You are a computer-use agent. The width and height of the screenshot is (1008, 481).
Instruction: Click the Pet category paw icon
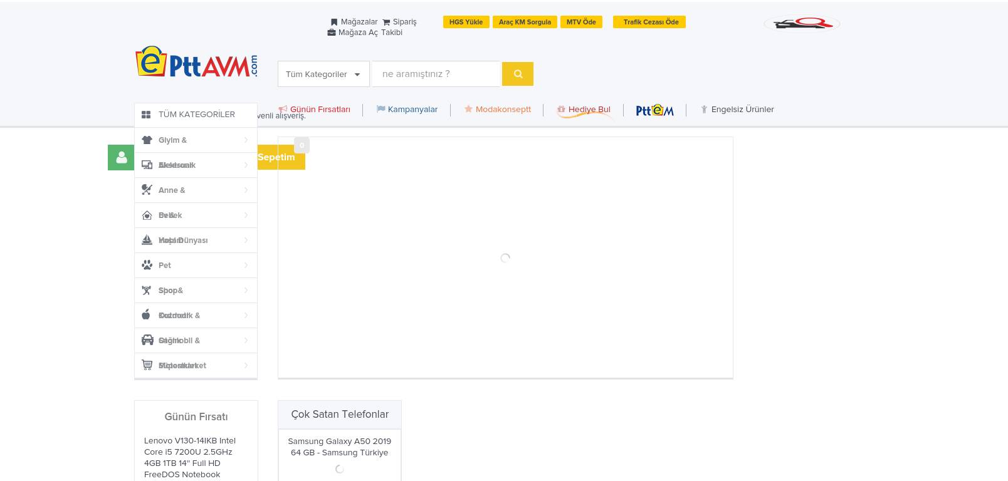pyautogui.click(x=147, y=265)
